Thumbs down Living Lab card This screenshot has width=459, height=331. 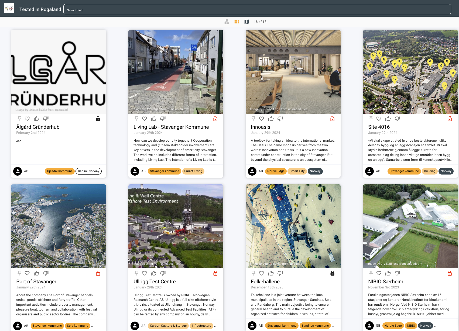coord(163,119)
